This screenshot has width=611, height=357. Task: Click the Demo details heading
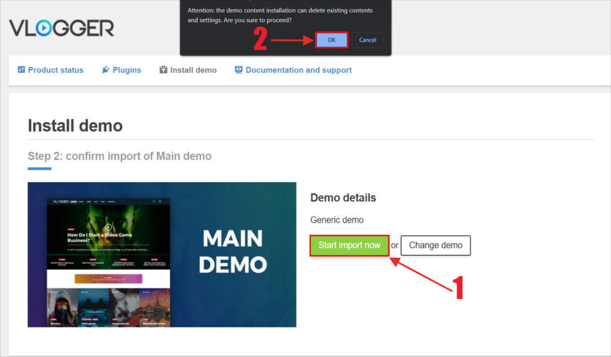343,198
